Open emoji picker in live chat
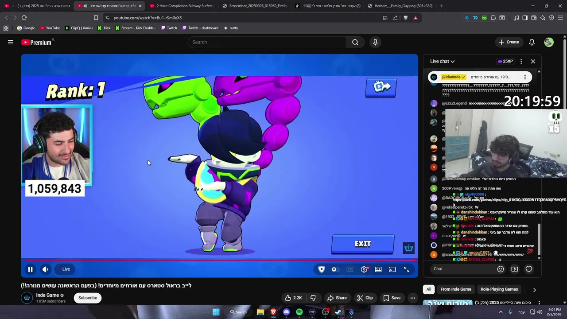Viewport: 567px width, 319px height. 501,269
